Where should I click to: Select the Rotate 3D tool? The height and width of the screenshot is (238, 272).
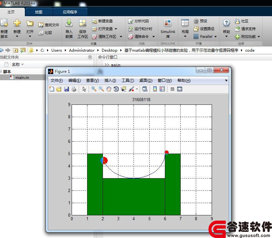click(116, 89)
